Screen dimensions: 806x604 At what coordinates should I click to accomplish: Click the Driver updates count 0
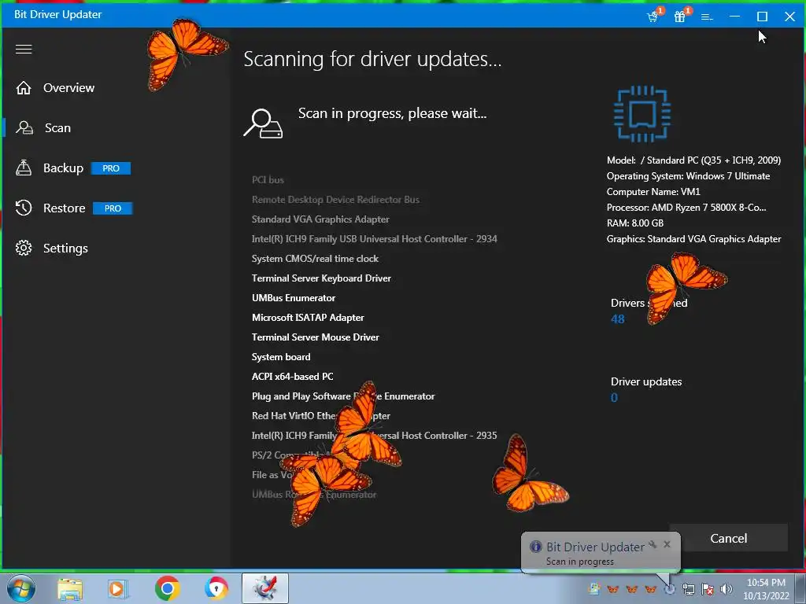click(x=614, y=397)
